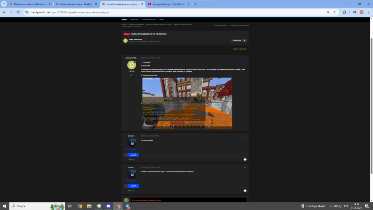Switch the 'РУС' input language

[x=346, y=206]
